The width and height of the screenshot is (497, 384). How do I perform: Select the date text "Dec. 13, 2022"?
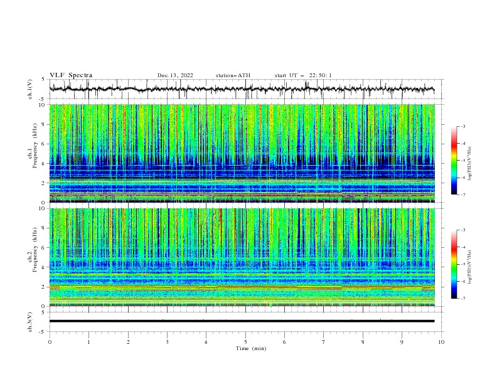pos(175,75)
